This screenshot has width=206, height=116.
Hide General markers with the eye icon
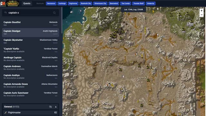click(x=51, y=107)
